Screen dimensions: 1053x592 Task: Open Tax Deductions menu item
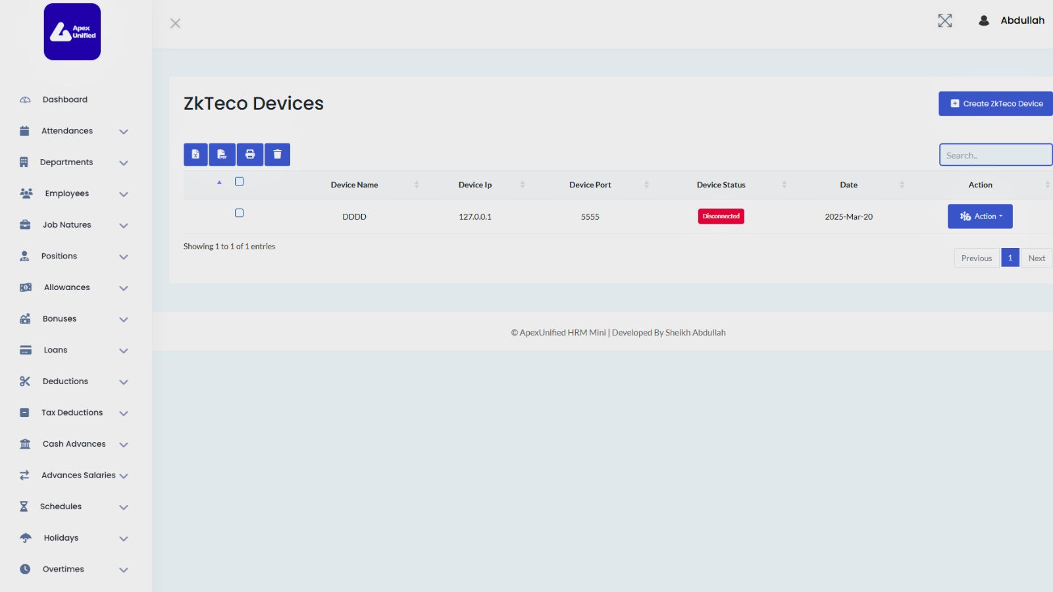72,413
